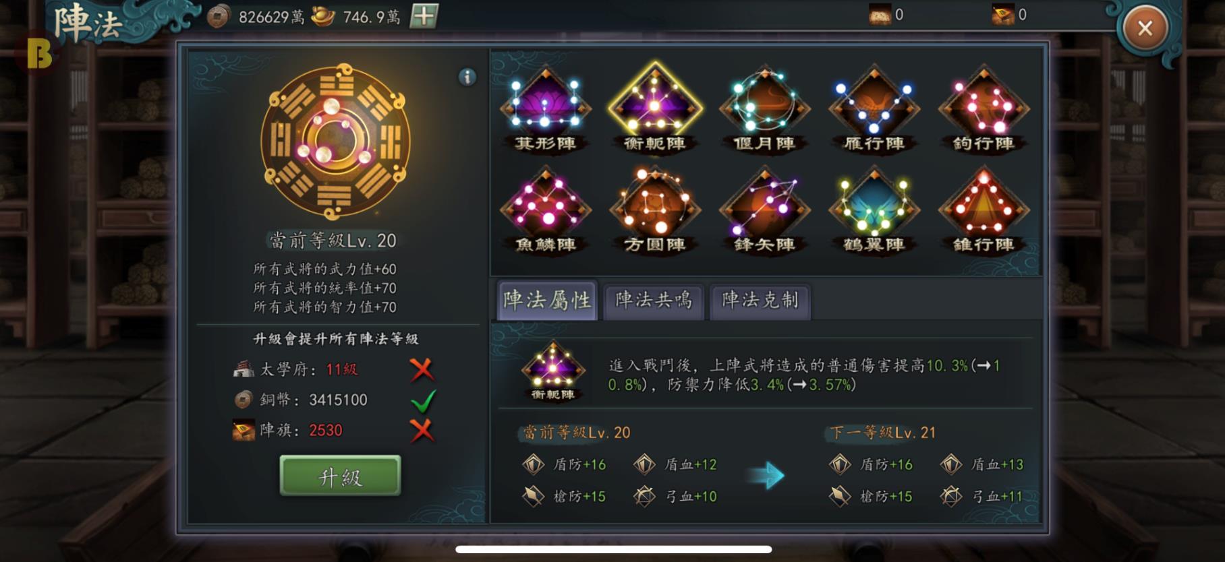This screenshot has width=1225, height=562.
Task: Select the 方圓陣 formation icon
Action: tap(654, 210)
